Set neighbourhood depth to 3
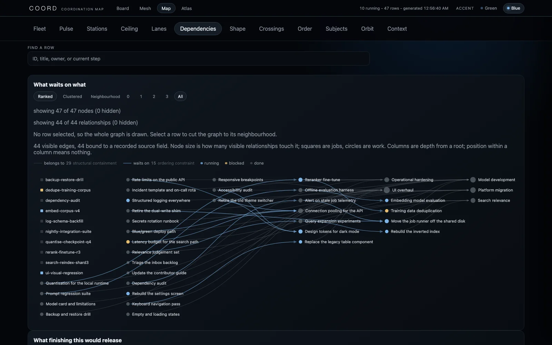Image resolution: width=552 pixels, height=345 pixels. click(x=167, y=97)
